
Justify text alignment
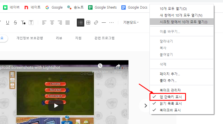pyautogui.click(x=67, y=22)
